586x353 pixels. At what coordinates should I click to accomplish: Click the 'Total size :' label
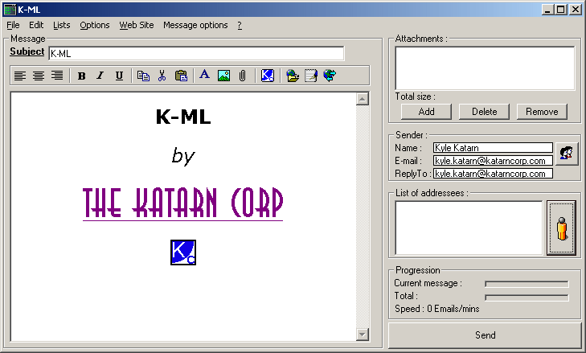(416, 96)
